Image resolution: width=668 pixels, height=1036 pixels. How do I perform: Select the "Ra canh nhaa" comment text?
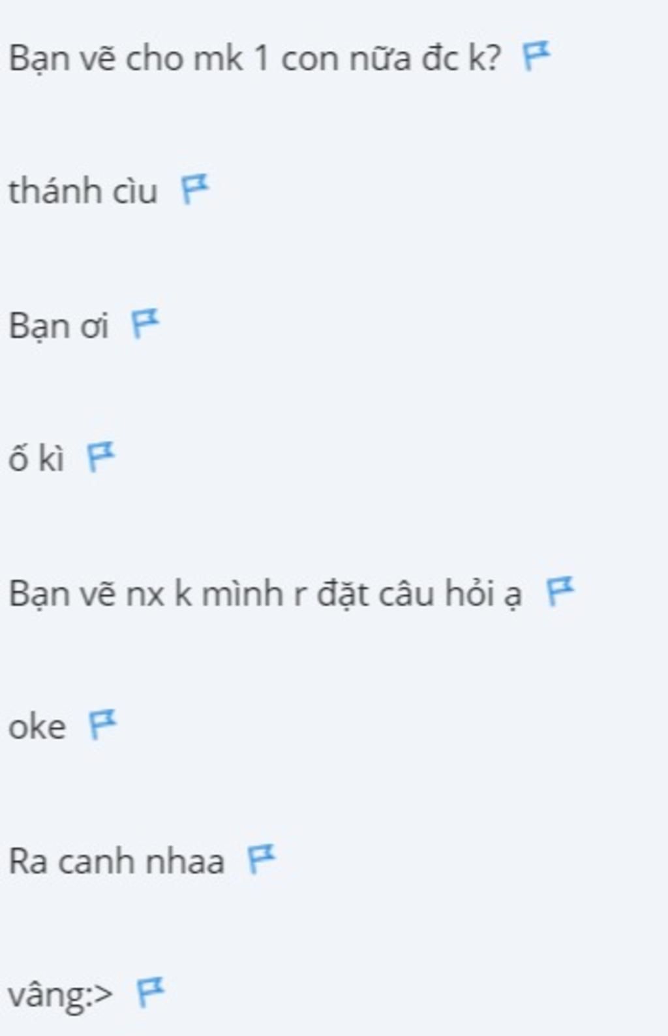[117, 861]
